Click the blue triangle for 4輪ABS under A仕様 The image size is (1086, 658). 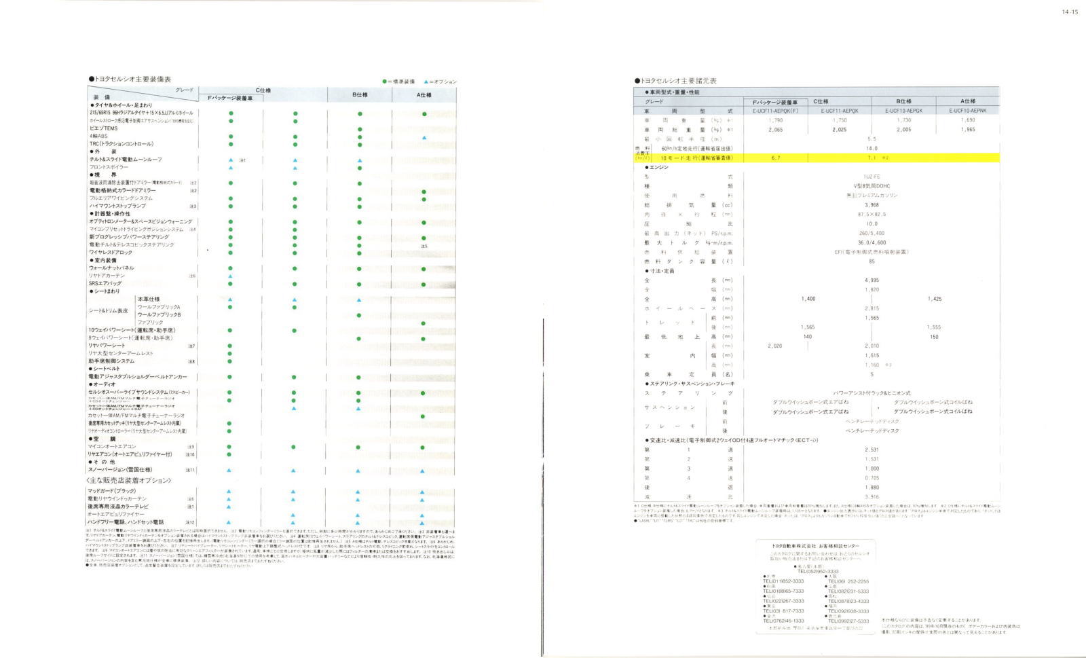(x=424, y=137)
